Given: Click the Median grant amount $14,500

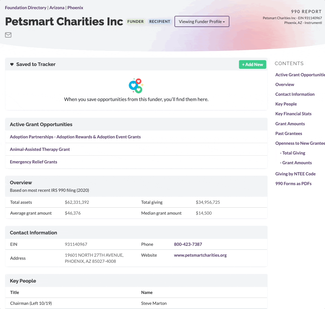Looking at the screenshot, I should 204,213.
